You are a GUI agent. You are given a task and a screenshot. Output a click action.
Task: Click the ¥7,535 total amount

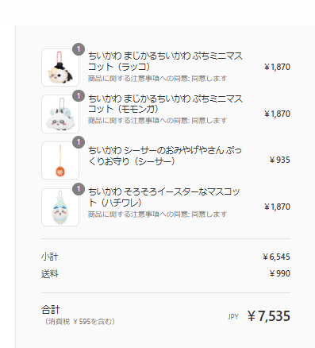coord(269,316)
